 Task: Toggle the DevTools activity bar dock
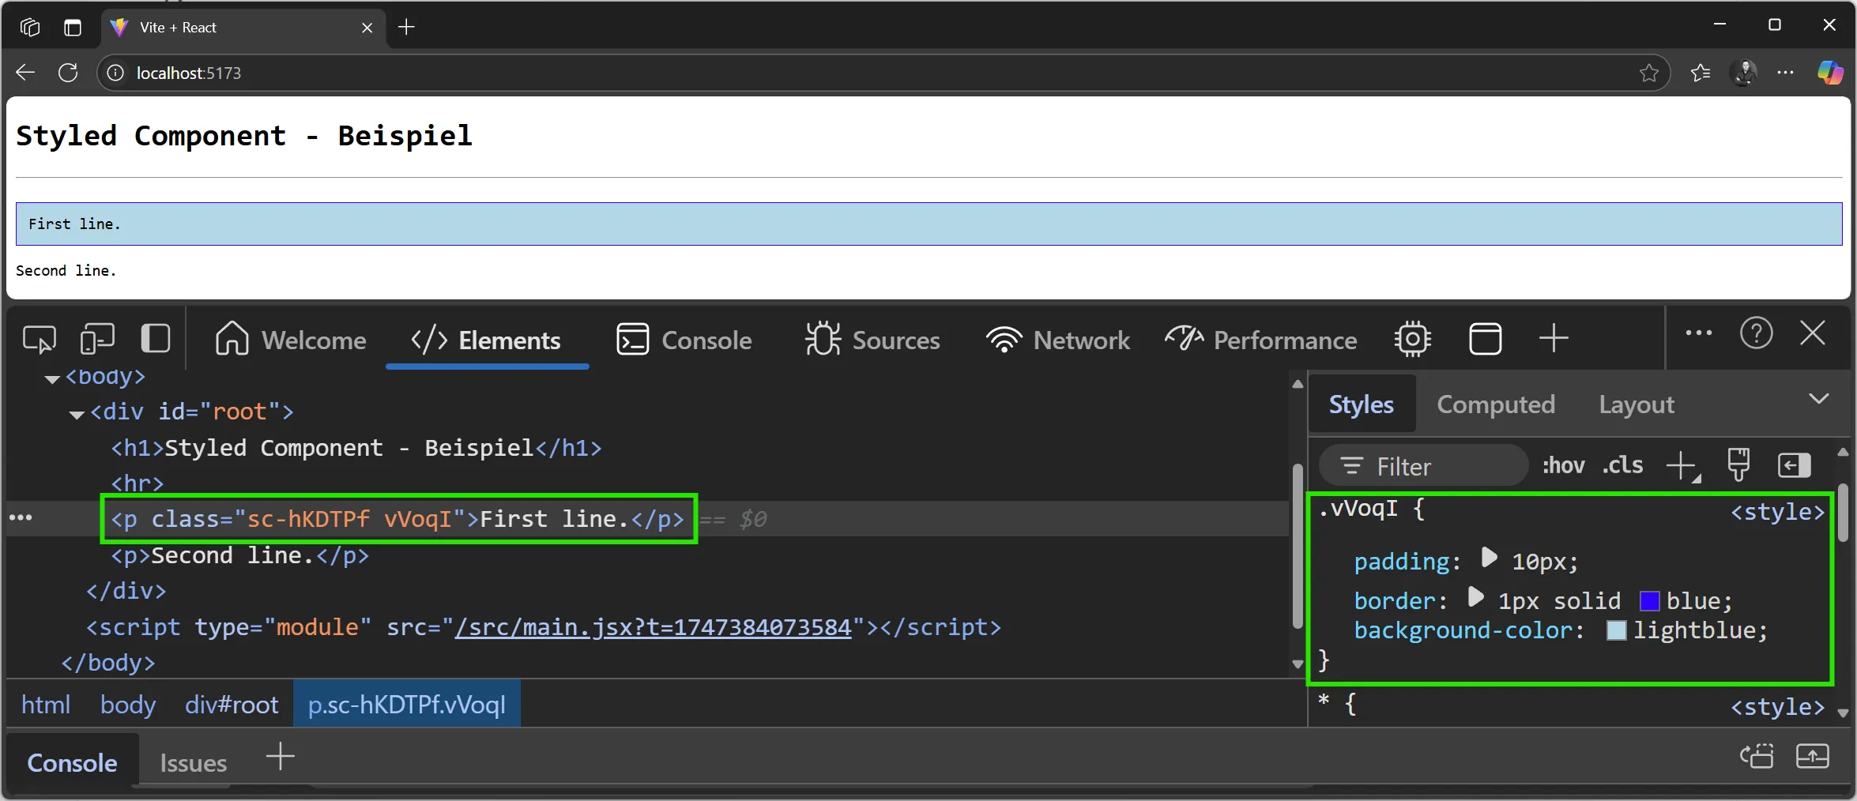(x=155, y=338)
